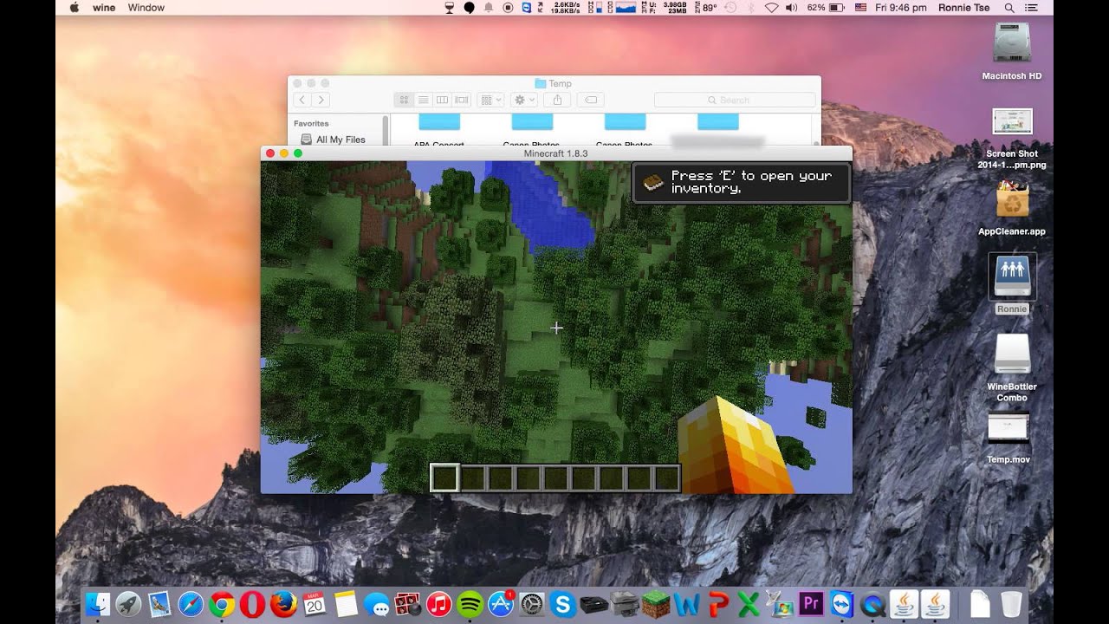Select the first hotbar slot in Minecraft
This screenshot has width=1109, height=624.
(x=444, y=478)
